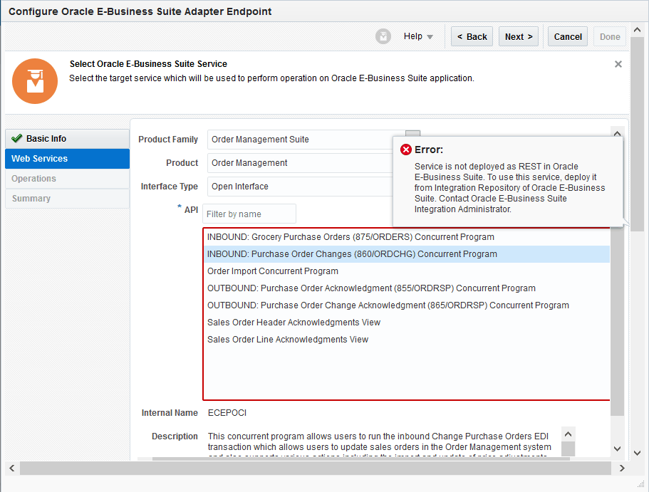
Task: Cancel the adapter configuration
Action: click(568, 36)
